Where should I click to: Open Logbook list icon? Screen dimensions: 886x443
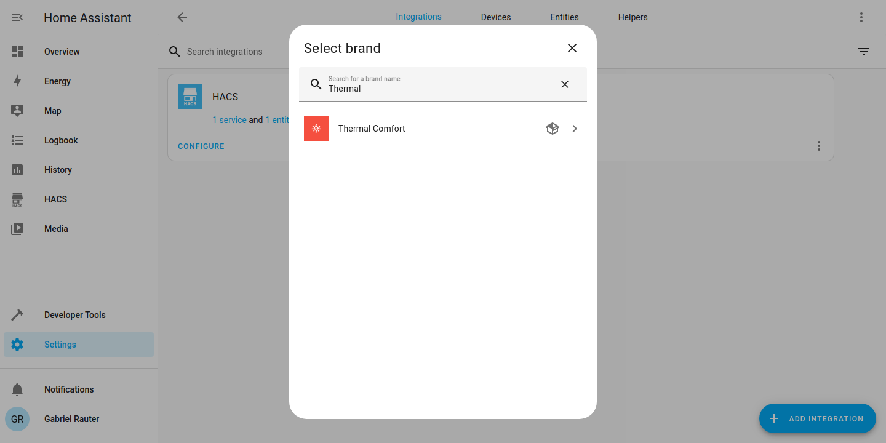[17, 140]
